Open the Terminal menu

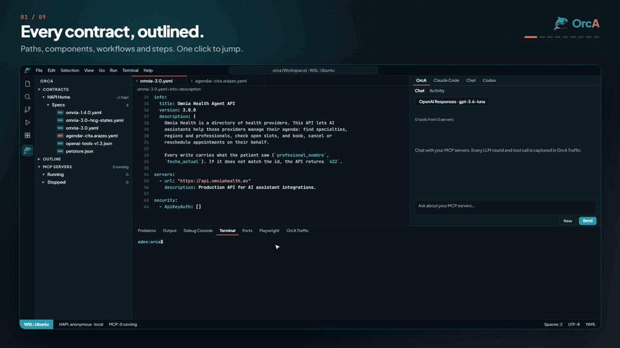pyautogui.click(x=130, y=70)
